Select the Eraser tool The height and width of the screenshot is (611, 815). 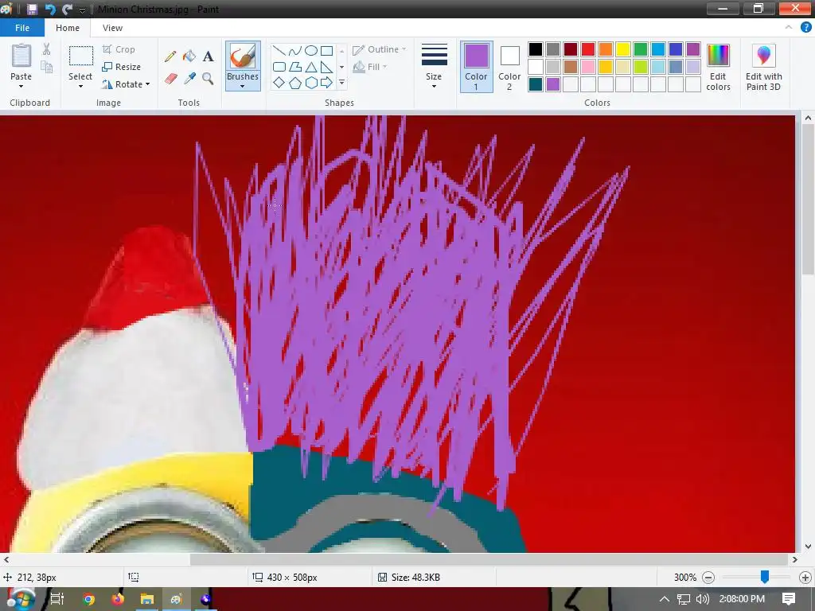click(171, 79)
